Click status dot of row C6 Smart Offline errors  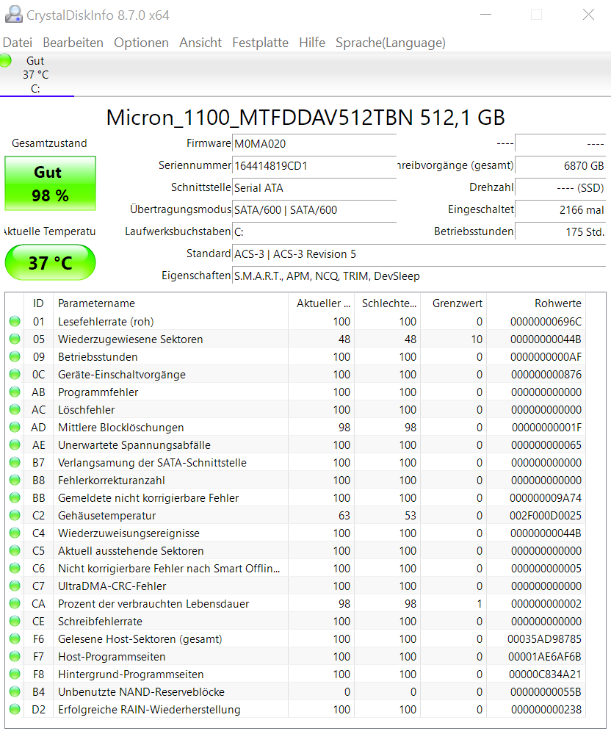pyautogui.click(x=15, y=568)
